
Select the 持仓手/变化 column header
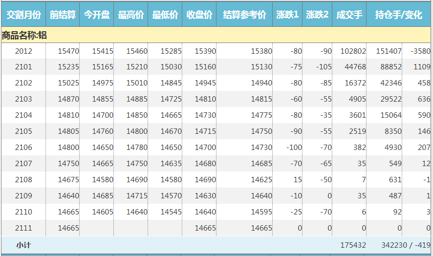399,15
